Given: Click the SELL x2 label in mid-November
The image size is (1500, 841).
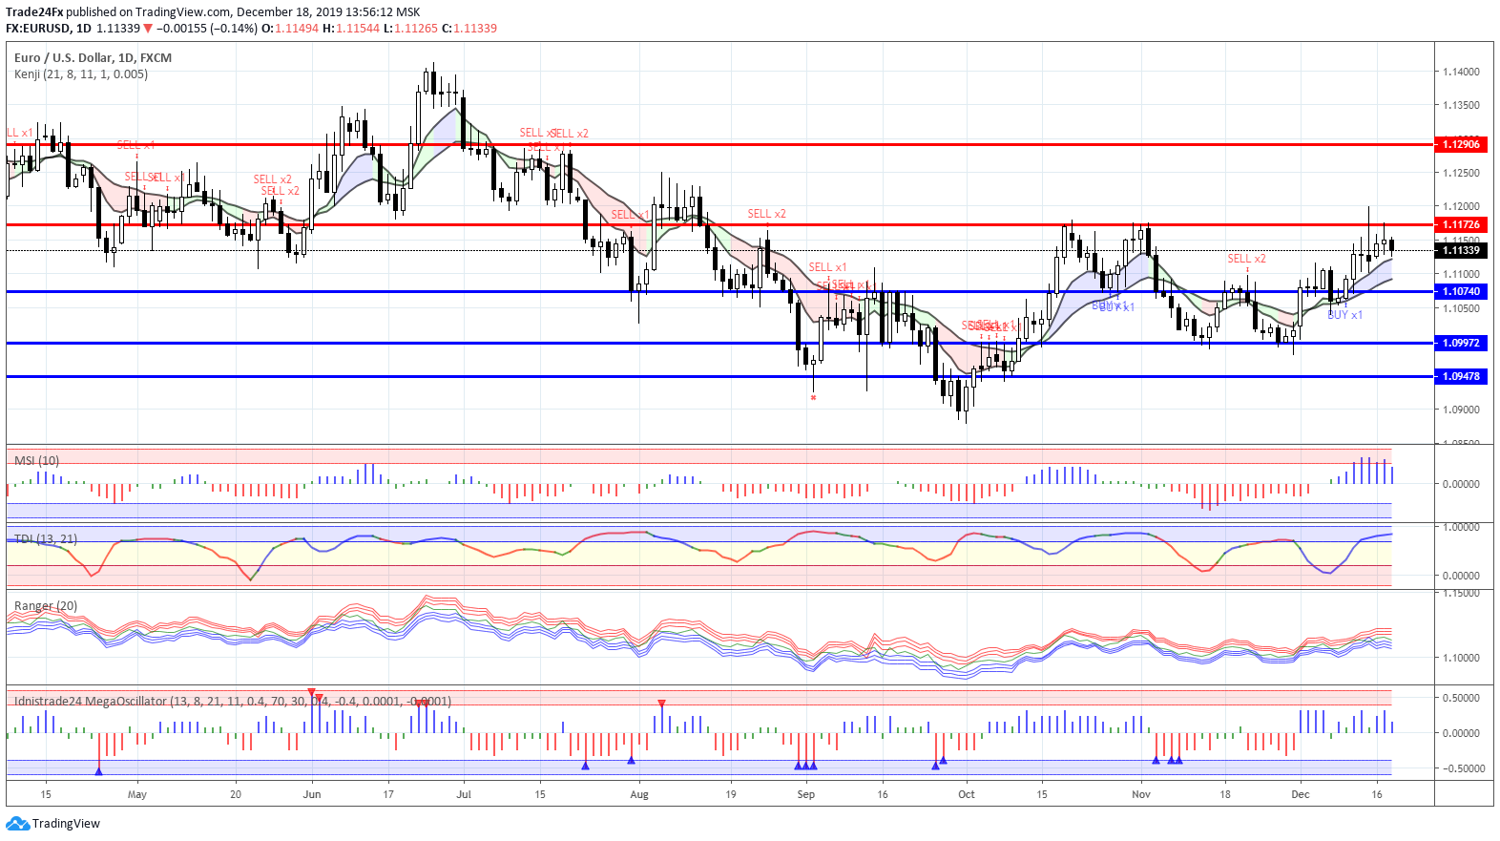Looking at the screenshot, I should coord(1246,259).
